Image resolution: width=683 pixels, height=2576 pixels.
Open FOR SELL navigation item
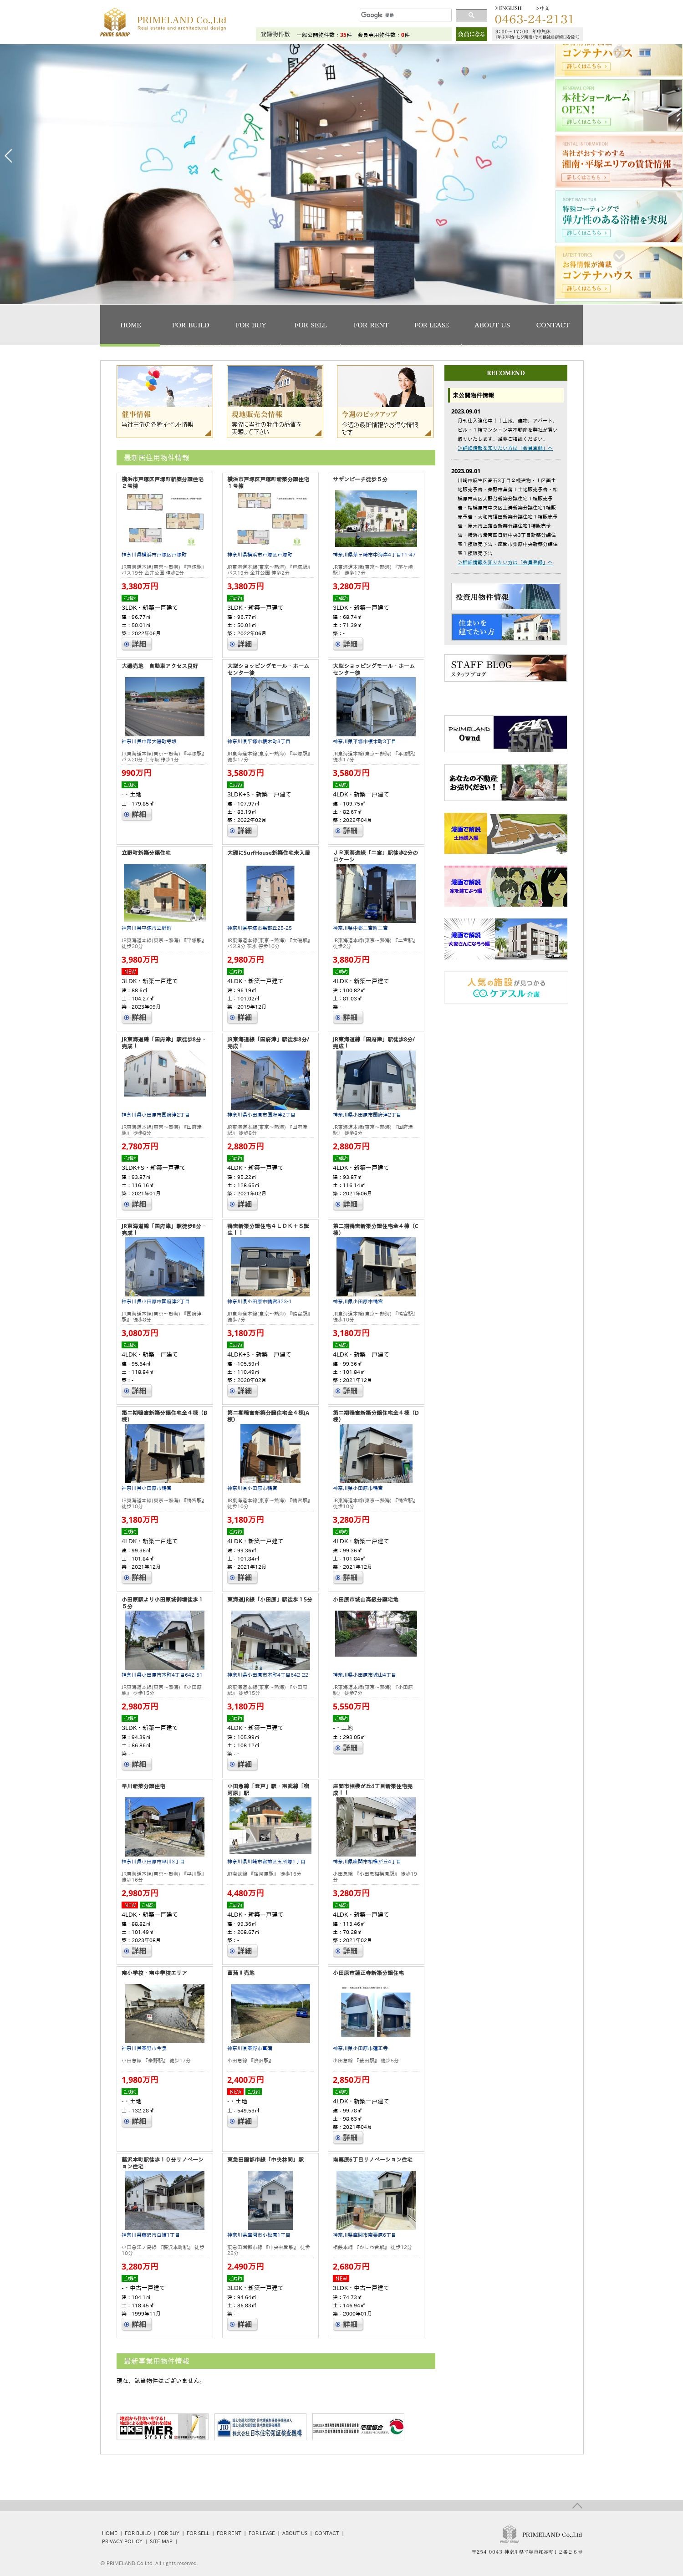310,325
